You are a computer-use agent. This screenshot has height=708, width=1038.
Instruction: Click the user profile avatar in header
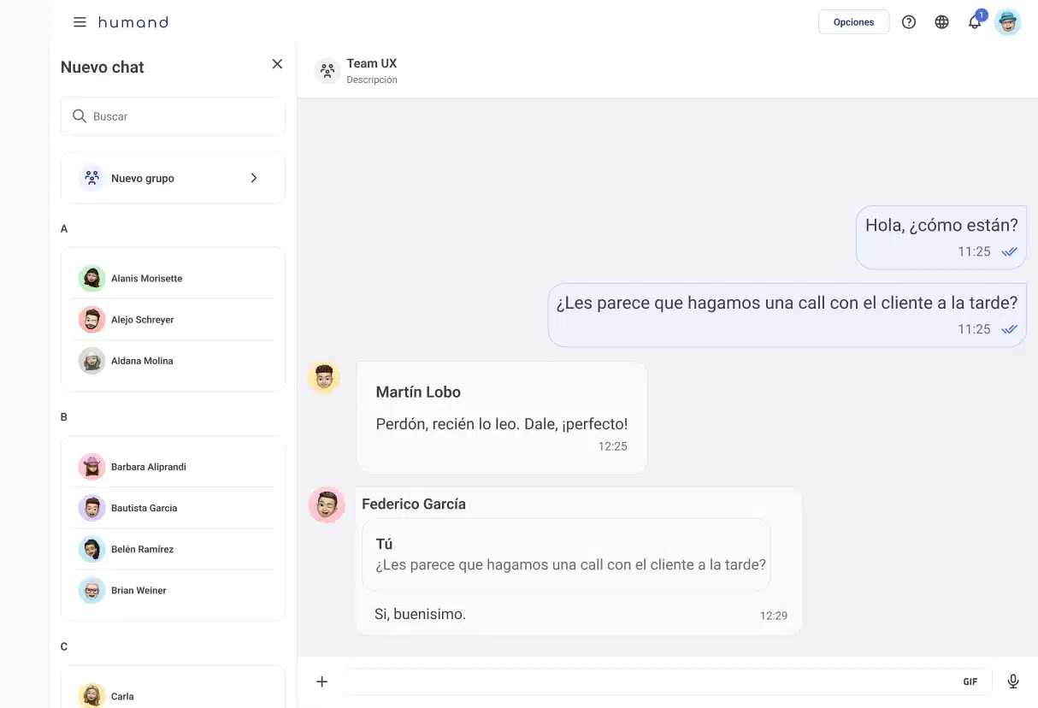tap(1008, 22)
